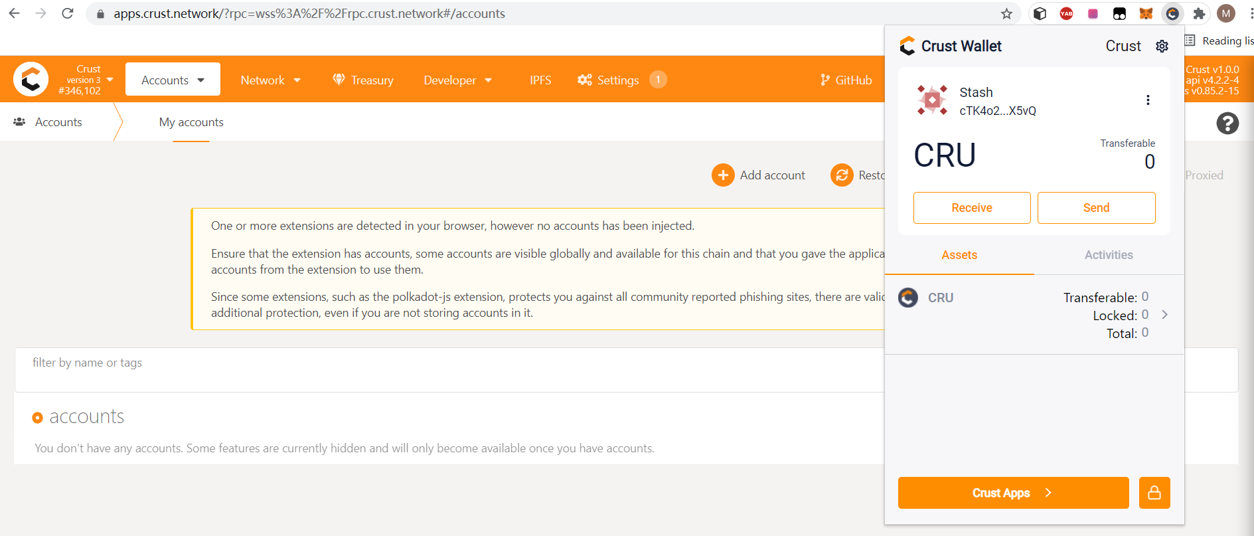This screenshot has width=1254, height=536.
Task: Click the Settings notification badge 1
Action: pyautogui.click(x=658, y=80)
